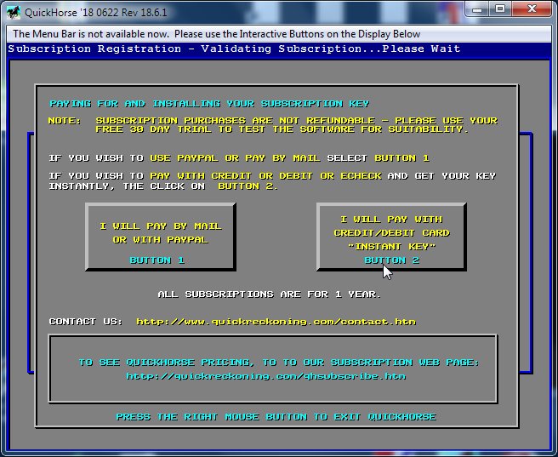Click the QuickHorse '18 window title text
The image size is (558, 457).
96,13
